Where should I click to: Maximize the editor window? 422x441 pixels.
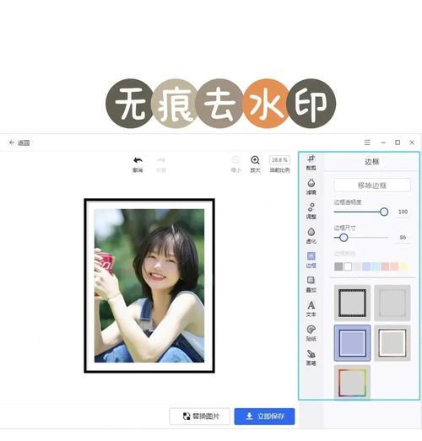coord(398,143)
